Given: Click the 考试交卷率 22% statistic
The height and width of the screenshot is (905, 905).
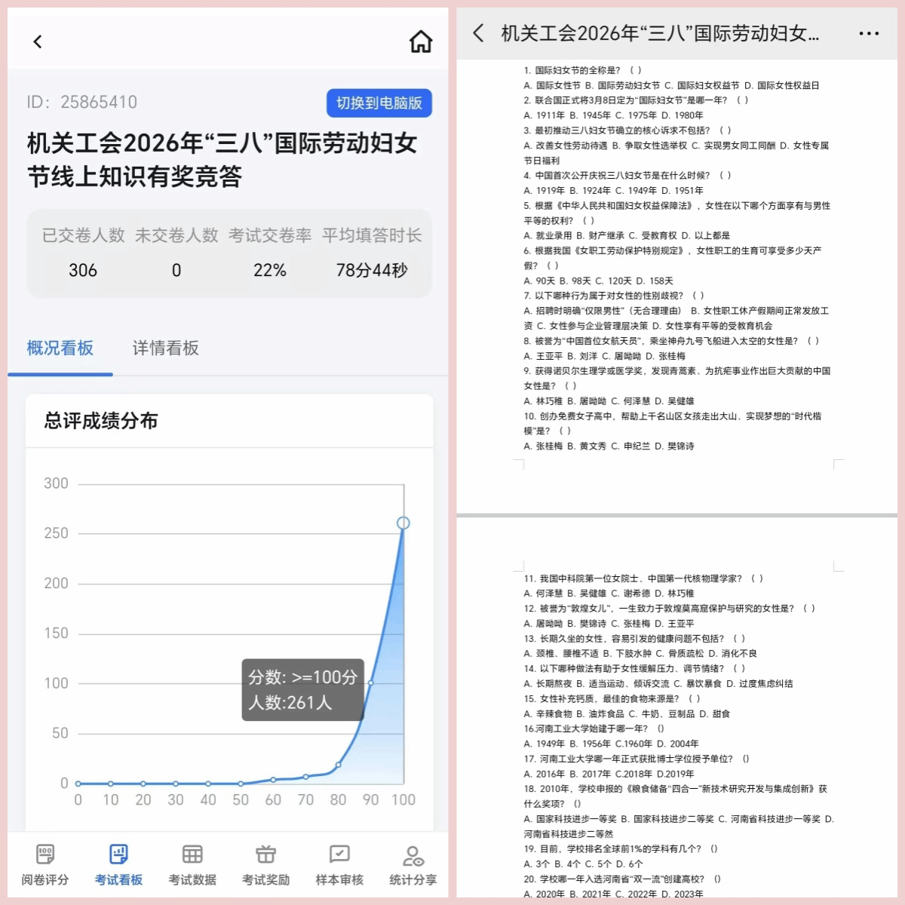Looking at the screenshot, I should click(270, 271).
